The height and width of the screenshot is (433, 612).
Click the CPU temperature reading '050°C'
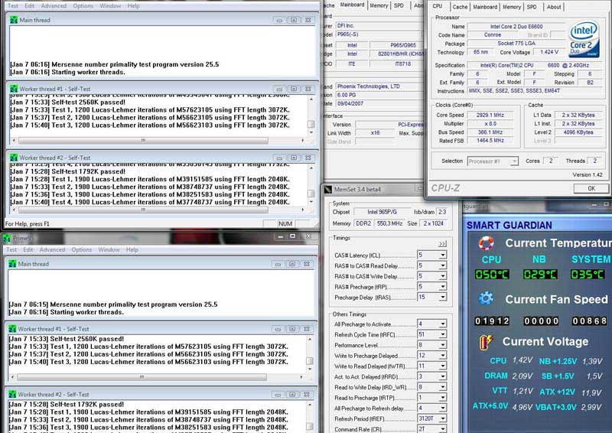pos(492,275)
